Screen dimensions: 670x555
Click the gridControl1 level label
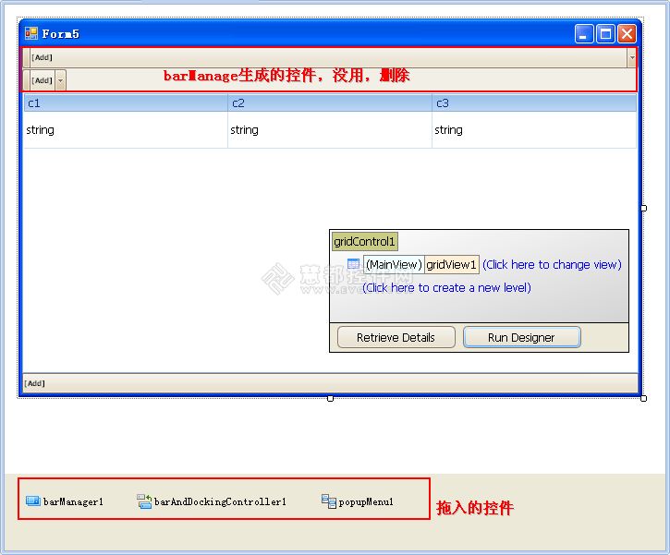tap(364, 242)
